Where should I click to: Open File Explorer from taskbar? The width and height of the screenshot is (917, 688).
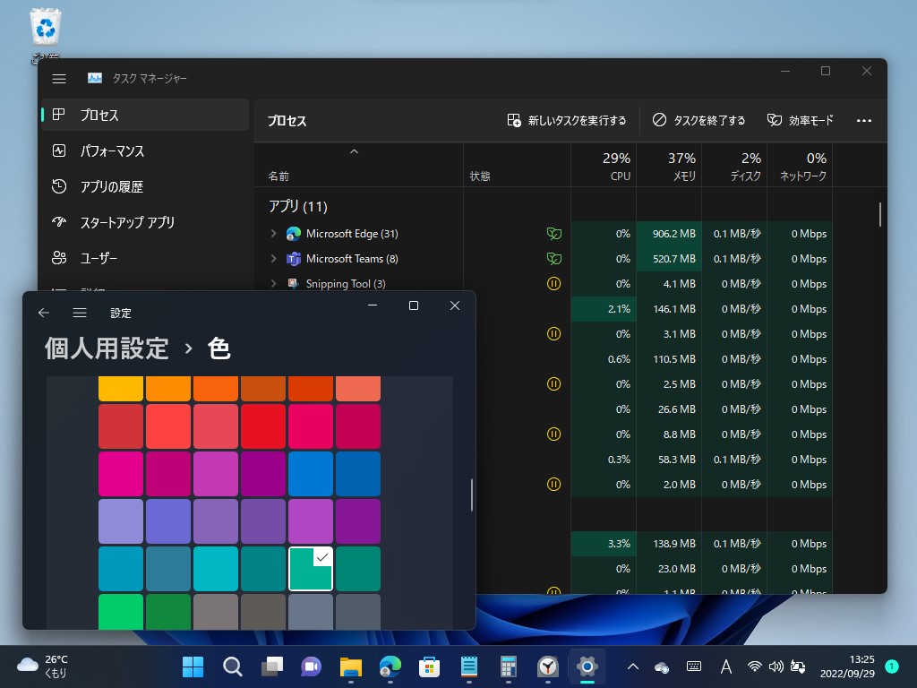350,666
